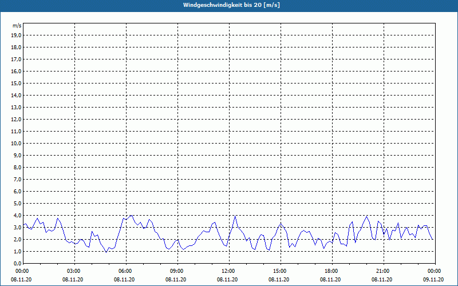Select the 15,0 y-axis label

tap(17, 83)
